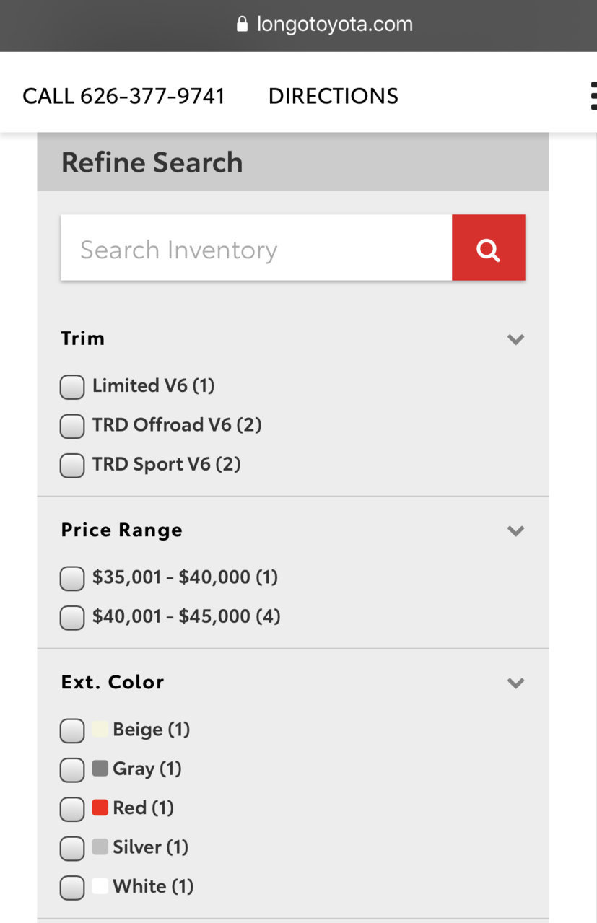Tap CALL 626-377-9741 link
597x923 pixels.
click(x=123, y=96)
